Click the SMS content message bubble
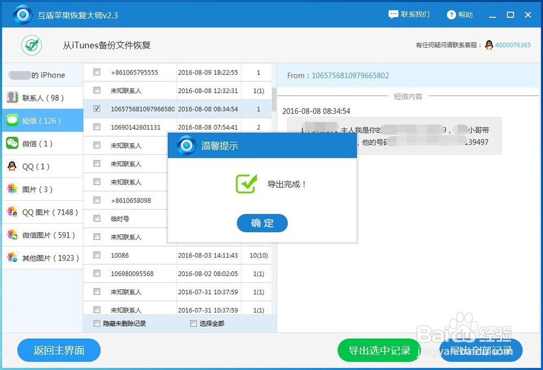This screenshot has height=370, width=543. coord(394,136)
